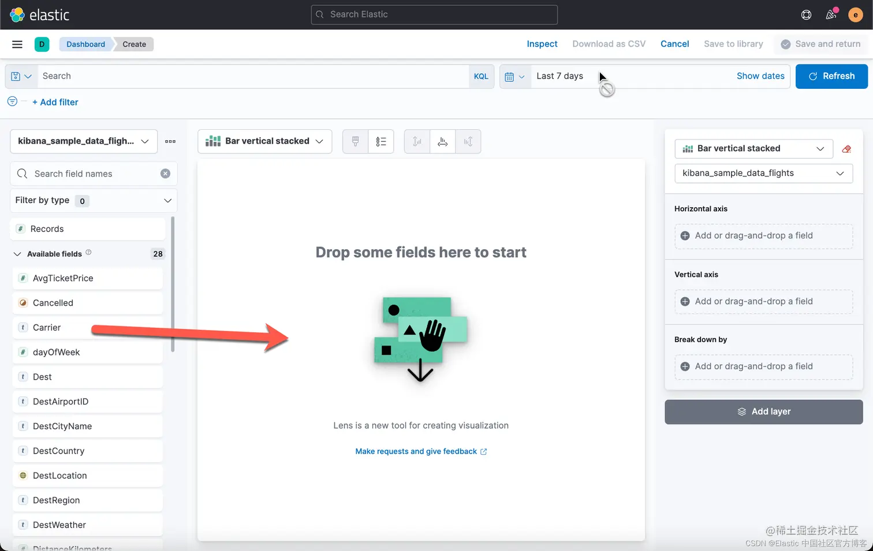Click the delete layer eraser icon

[x=846, y=149]
